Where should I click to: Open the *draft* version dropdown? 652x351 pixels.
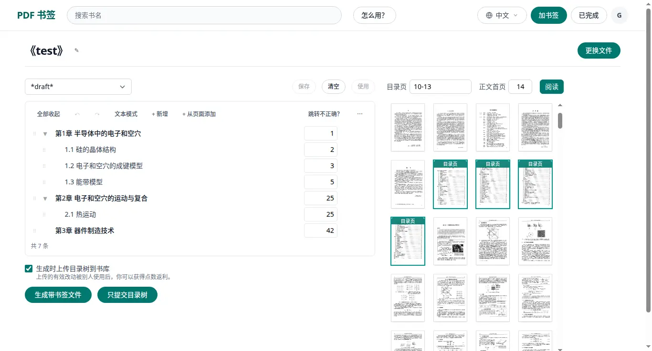(x=78, y=87)
